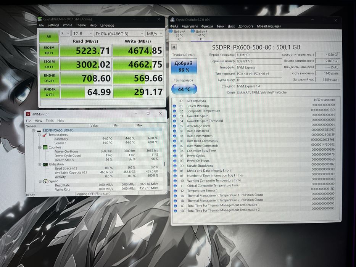This screenshot has width=356, height=267.
Task: Open CrystalDiskMark Theme menu
Action: [x=81, y=25]
